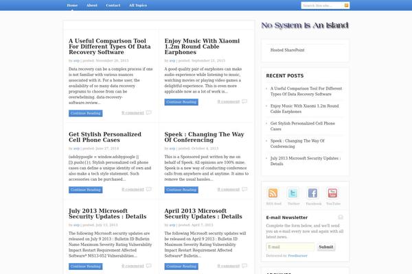Viewport: 412px width, 274px height.
Task: Open the 0 comment link on Cell Phone Cases post
Action: (133, 190)
